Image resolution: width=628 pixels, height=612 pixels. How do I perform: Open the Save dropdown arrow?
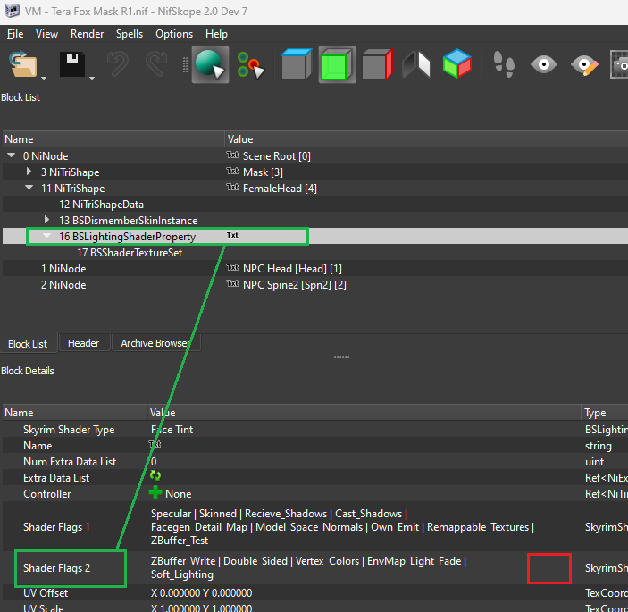92,78
